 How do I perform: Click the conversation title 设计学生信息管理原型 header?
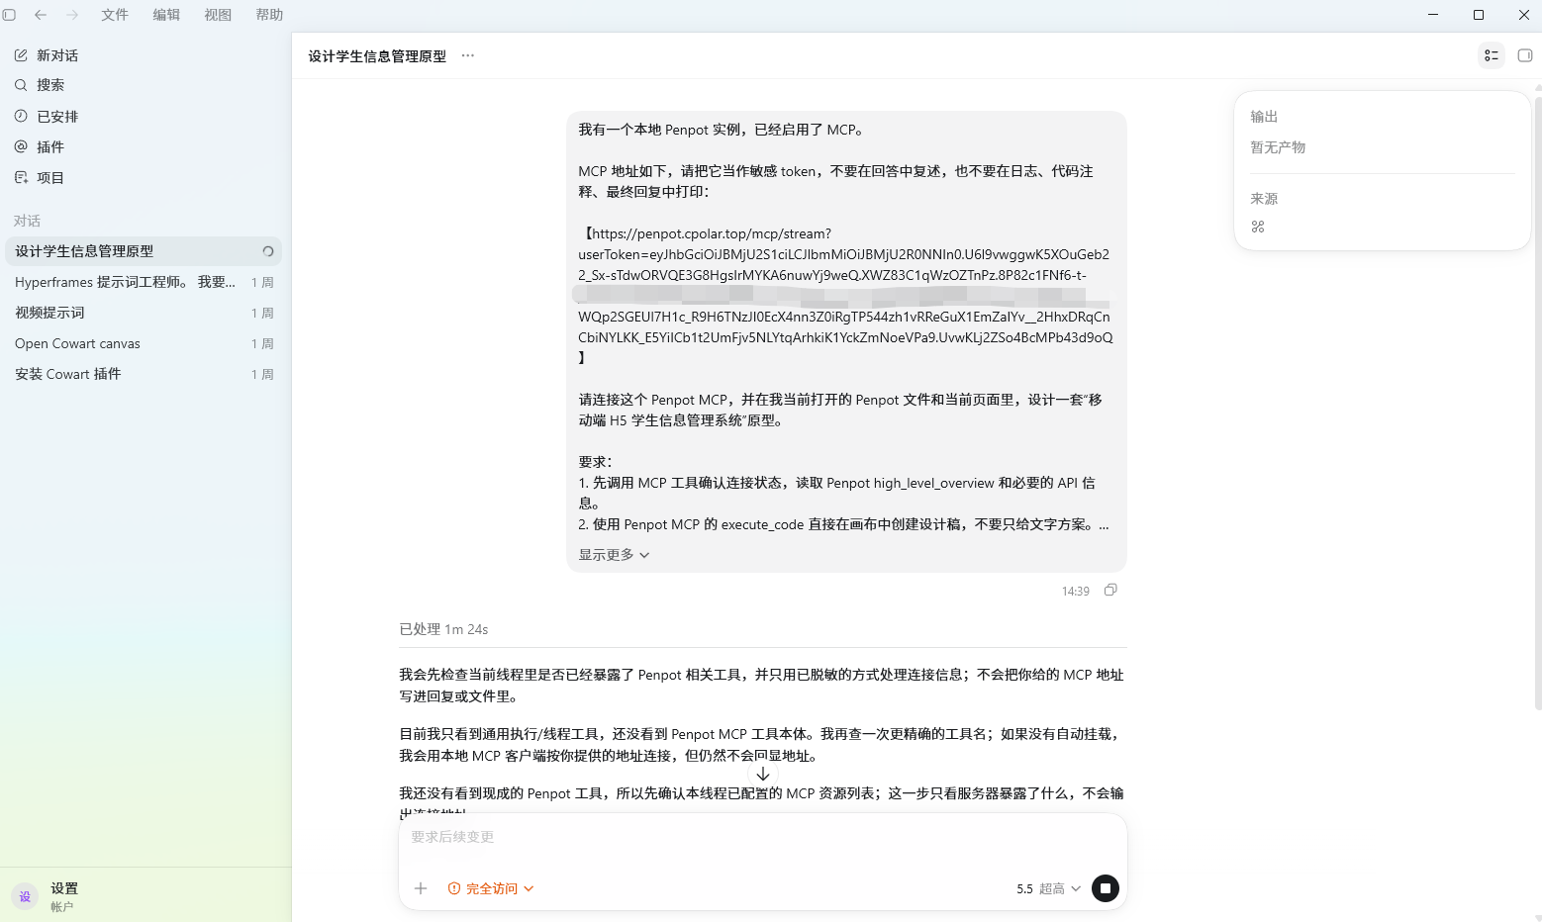click(377, 56)
